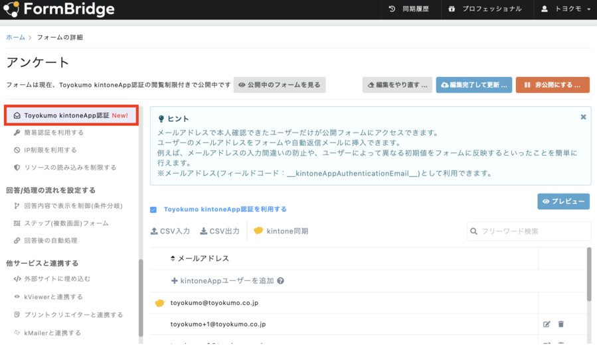Click the プレビュー button
597x348 pixels.
click(x=564, y=202)
